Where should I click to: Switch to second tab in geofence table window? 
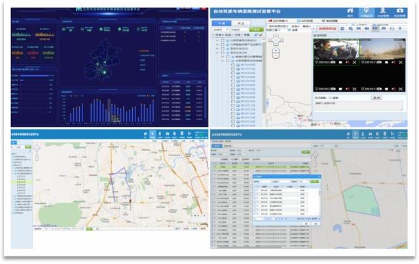228,146
